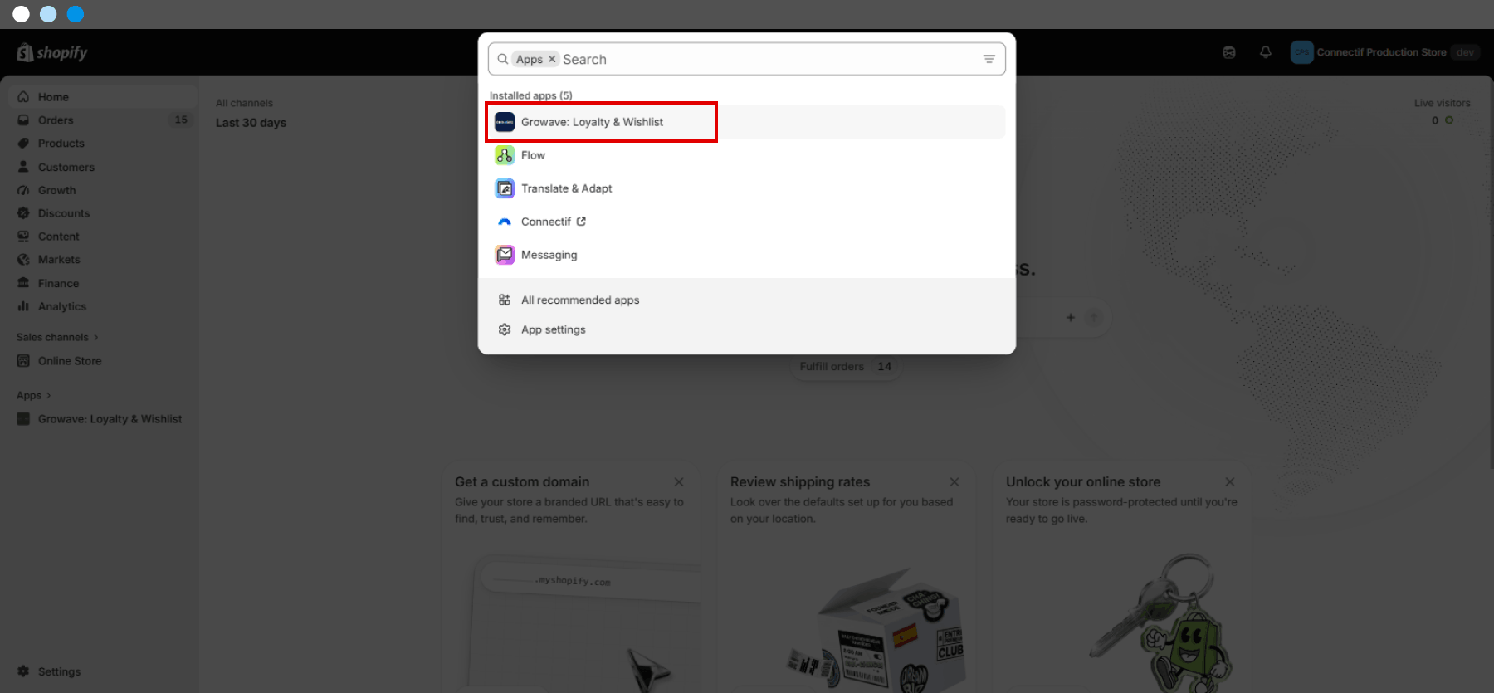This screenshot has height=693, width=1494.
Task: Click the Live visitors indicator
Action: pos(1443,112)
